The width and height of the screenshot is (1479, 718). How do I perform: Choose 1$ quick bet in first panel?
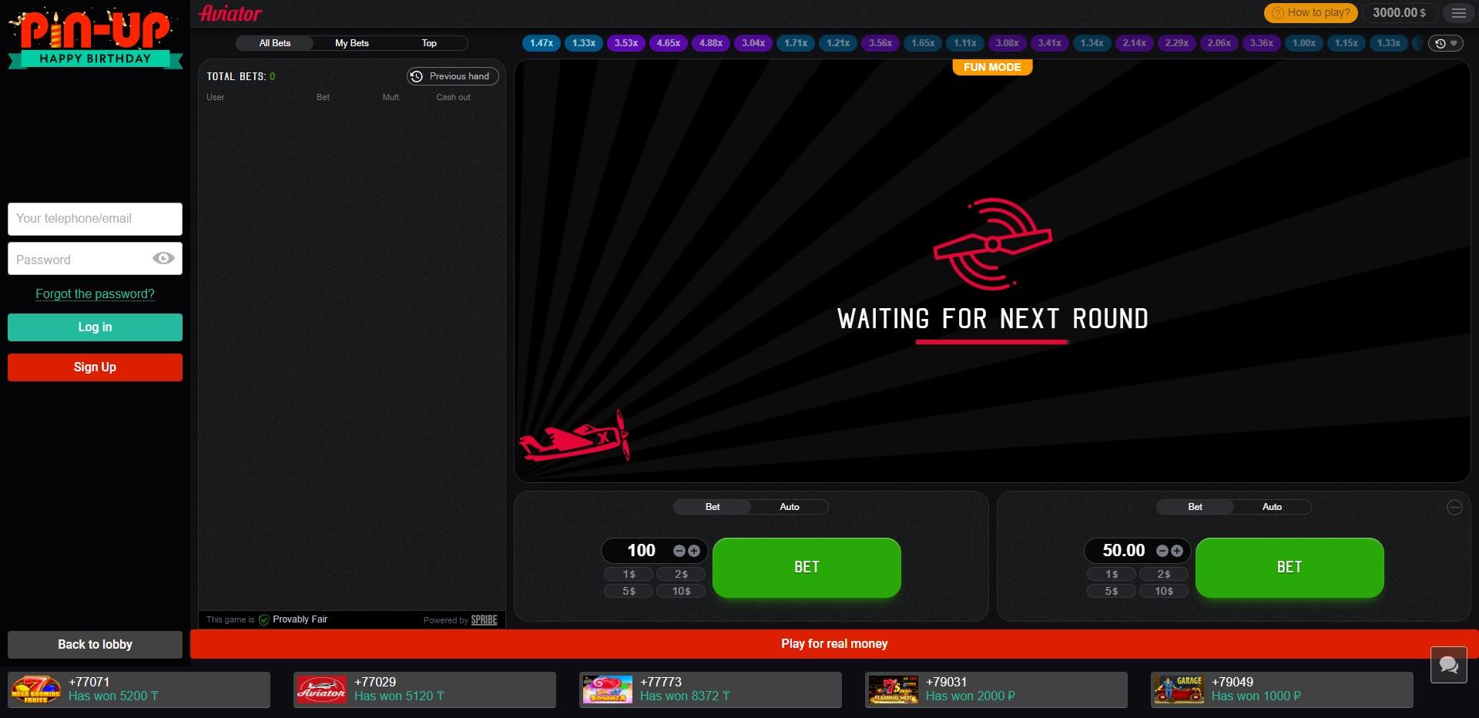629,575
